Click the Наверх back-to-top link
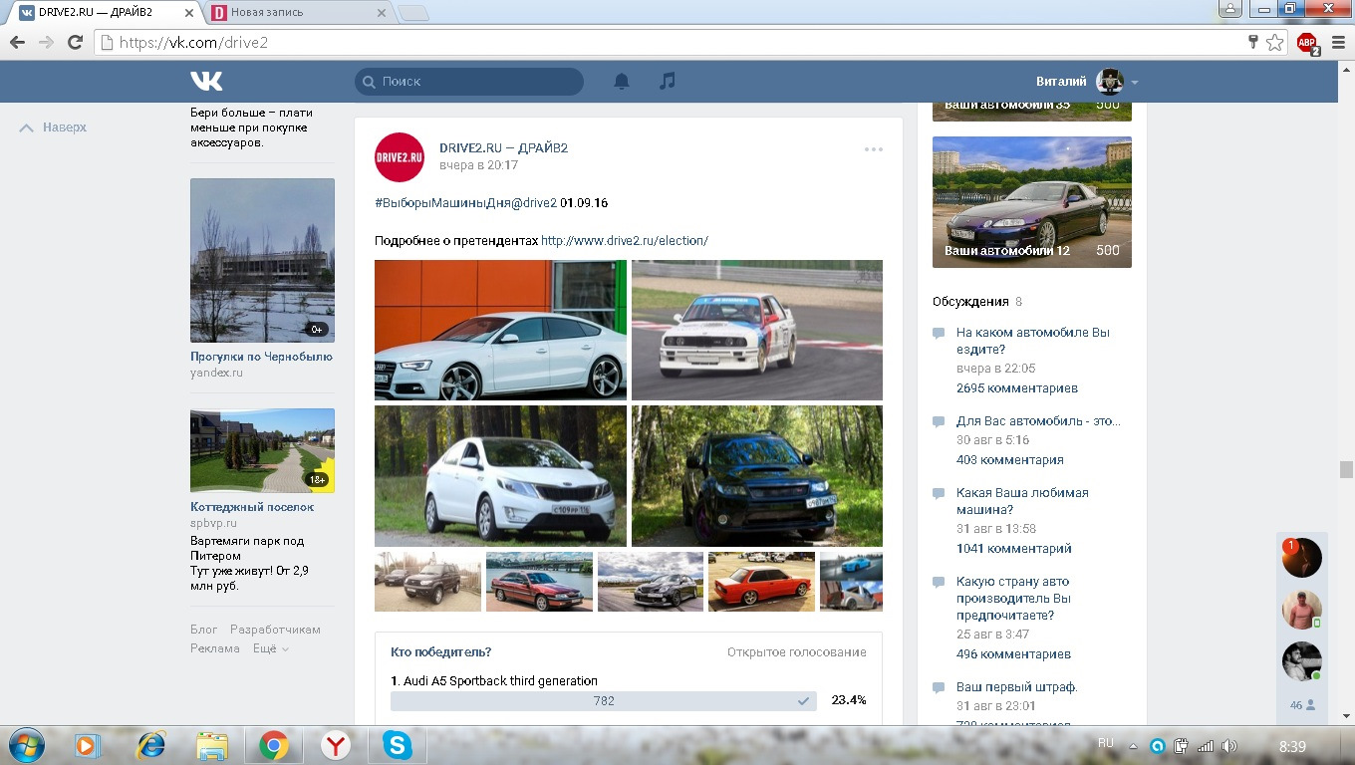The width and height of the screenshot is (1355, 765). pyautogui.click(x=54, y=127)
